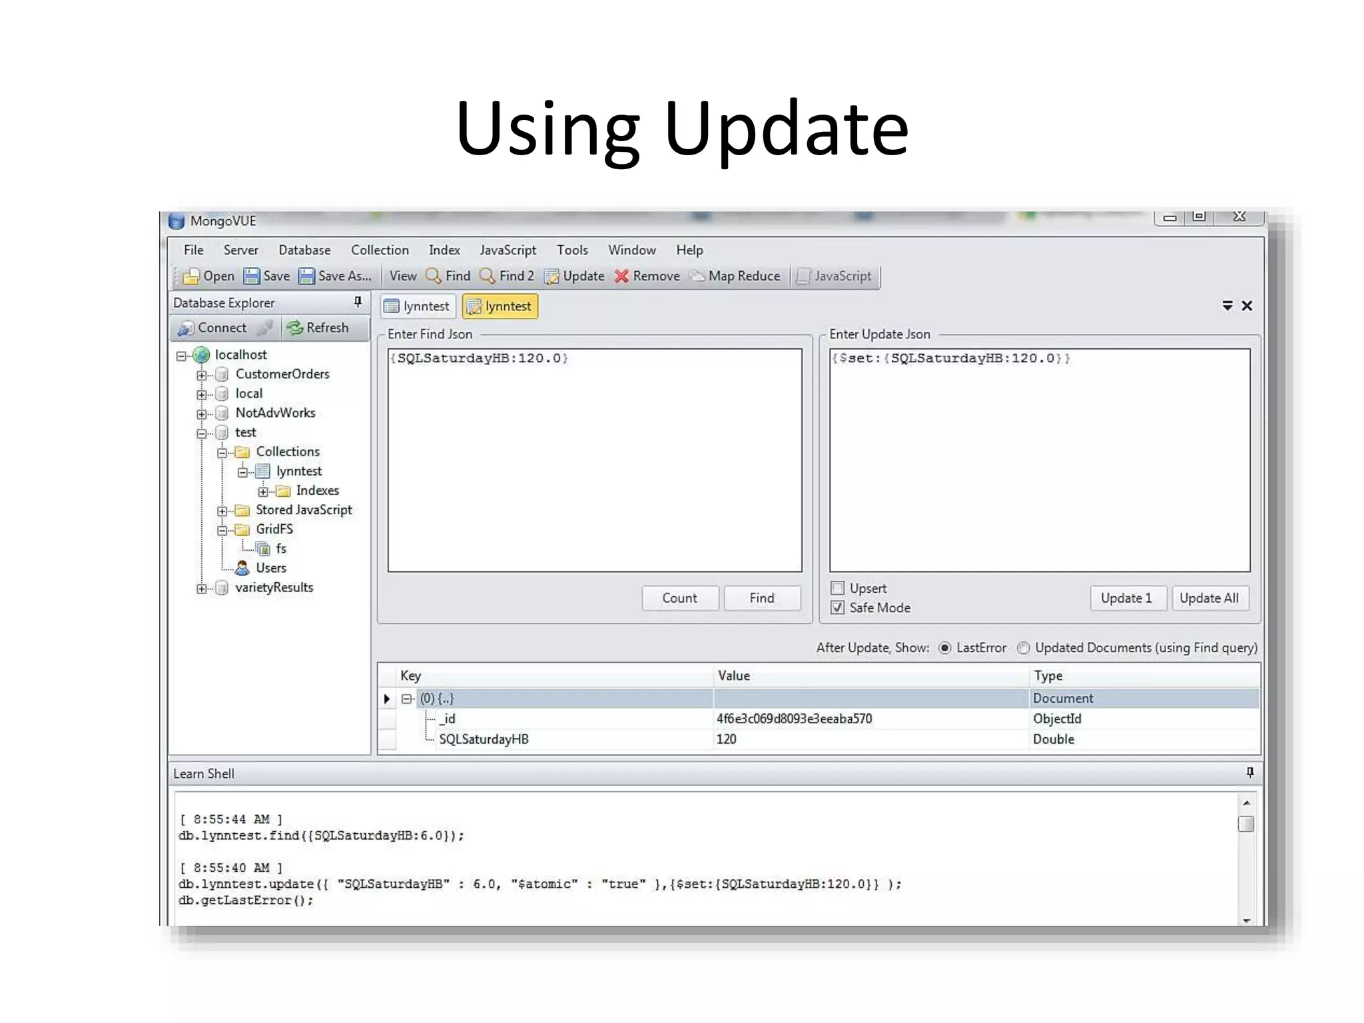Refresh the Database Explorer tree
This screenshot has height=1023, width=1364.
click(x=318, y=328)
